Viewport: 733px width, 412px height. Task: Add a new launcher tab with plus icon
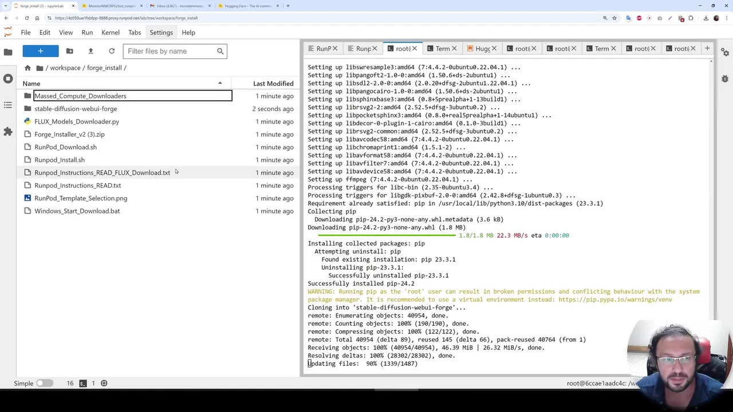(x=707, y=49)
